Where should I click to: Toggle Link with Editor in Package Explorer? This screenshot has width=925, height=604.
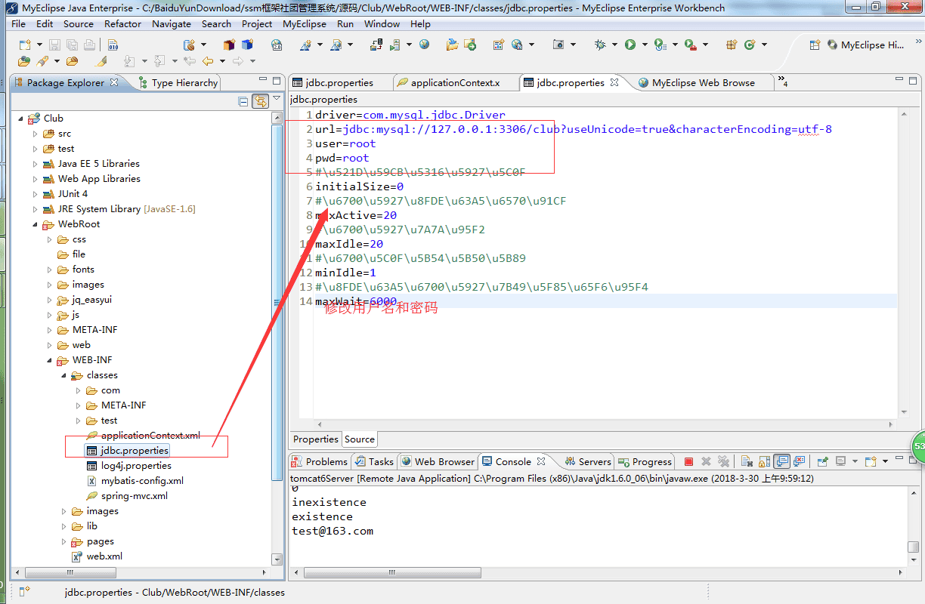tap(260, 101)
